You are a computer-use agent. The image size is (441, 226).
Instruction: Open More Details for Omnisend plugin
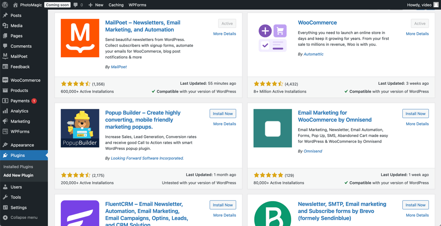click(x=417, y=124)
